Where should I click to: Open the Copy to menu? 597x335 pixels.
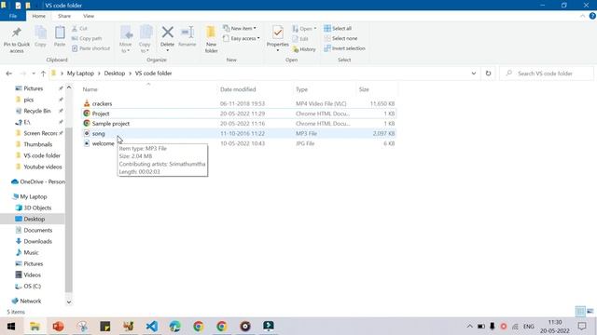click(146, 39)
